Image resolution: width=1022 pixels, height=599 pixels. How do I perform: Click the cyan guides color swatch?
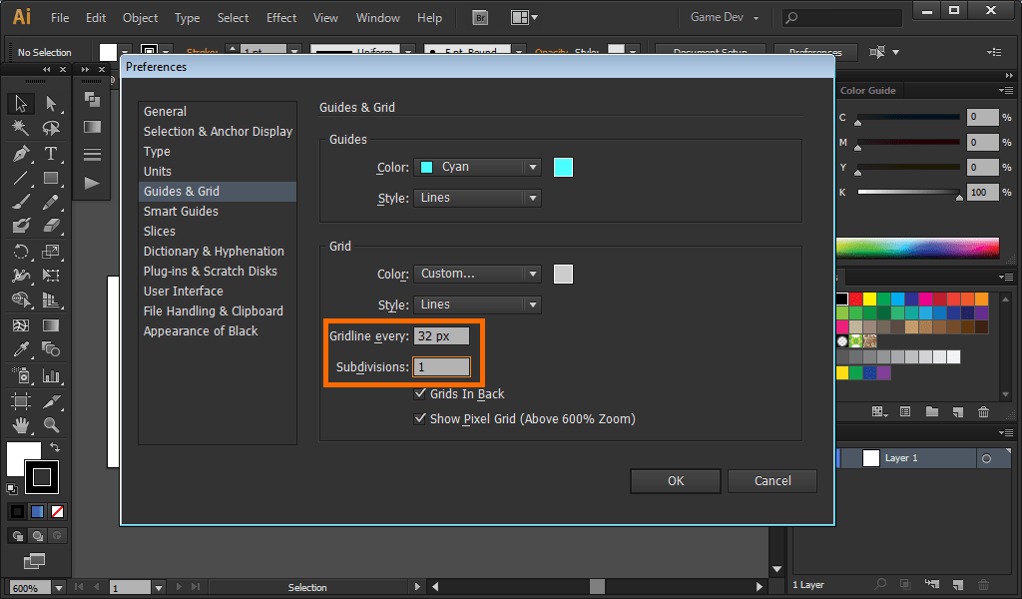pos(563,168)
